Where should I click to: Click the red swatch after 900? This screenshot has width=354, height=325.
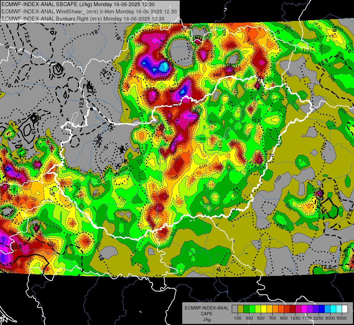coord(287,309)
